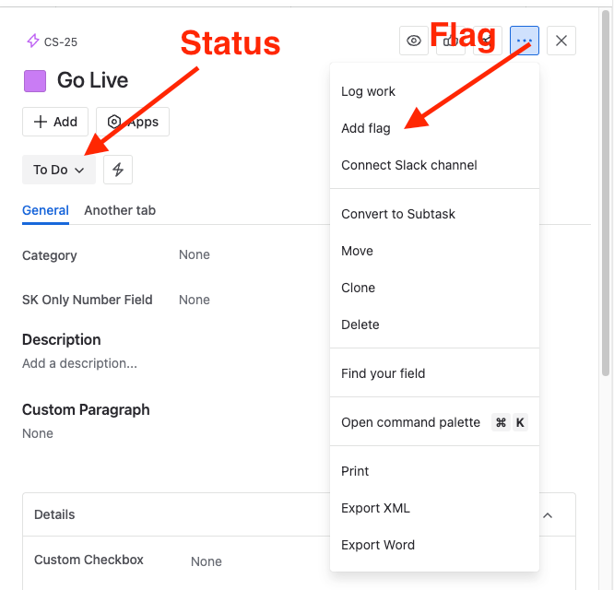
Task: Click the purple lightning issue type icon
Action: point(33,41)
